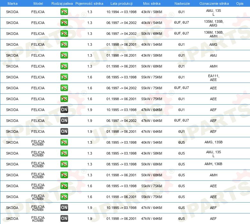
Task: Select 'FELICIA' model in the 136M, 136B row
Action: pyautogui.click(x=38, y=34)
